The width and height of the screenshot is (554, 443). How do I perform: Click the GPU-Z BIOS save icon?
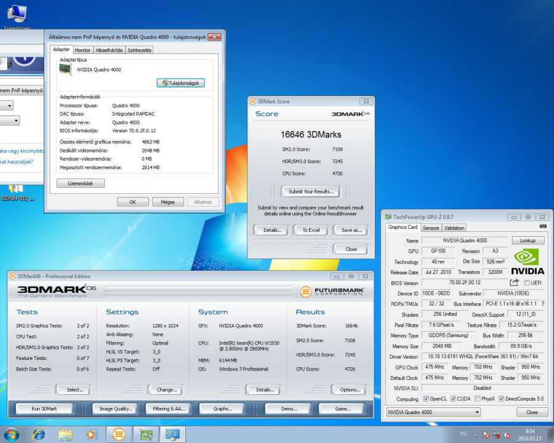(514, 282)
